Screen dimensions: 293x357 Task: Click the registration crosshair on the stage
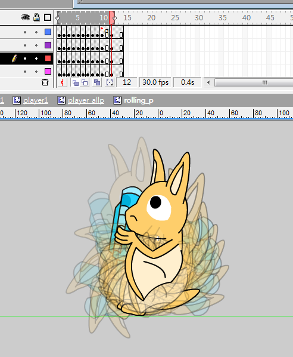[158, 239]
